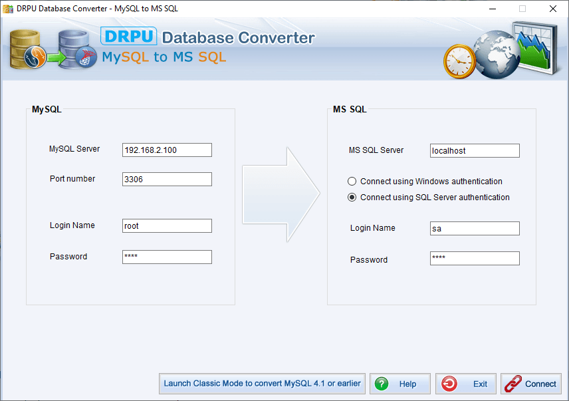The height and width of the screenshot is (401, 569).
Task: Click the Port number field showing 3306
Action: pos(167,180)
